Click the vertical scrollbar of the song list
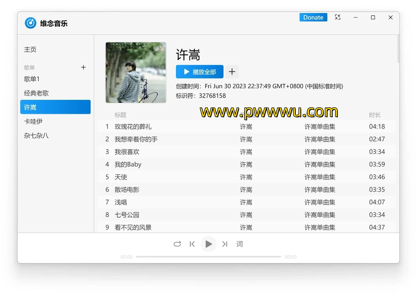Viewport: 417px width, 294px height. point(398,49)
